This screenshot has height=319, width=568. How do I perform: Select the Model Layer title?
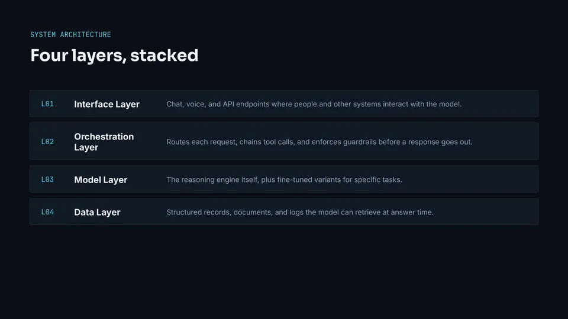click(101, 180)
